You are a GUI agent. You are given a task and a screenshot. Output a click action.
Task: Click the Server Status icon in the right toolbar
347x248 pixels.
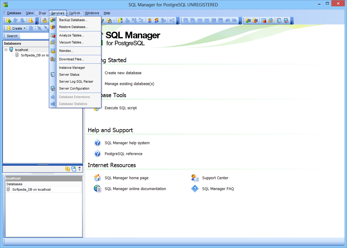[x=279, y=21]
